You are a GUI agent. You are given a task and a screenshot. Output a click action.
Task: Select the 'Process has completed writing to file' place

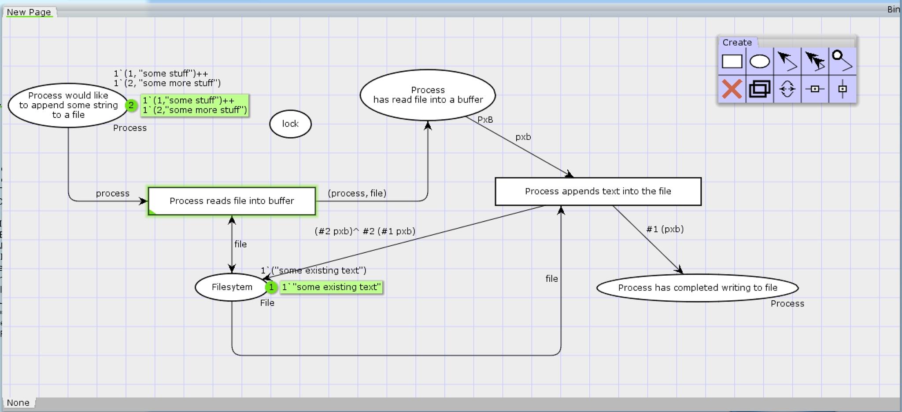click(x=698, y=288)
